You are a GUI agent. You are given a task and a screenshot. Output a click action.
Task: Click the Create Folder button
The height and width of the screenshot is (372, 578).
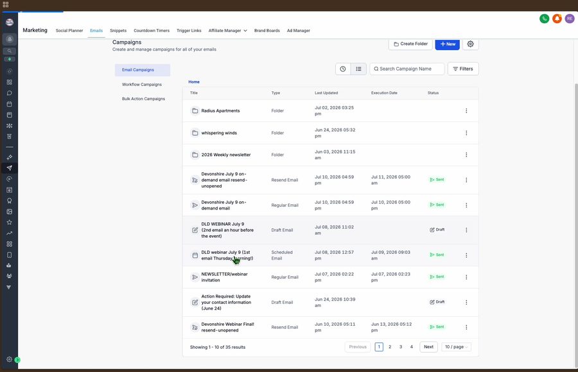coord(410,44)
